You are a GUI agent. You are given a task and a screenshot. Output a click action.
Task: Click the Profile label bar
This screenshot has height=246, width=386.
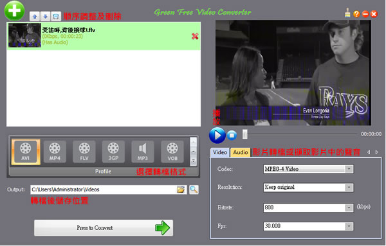[x=104, y=171]
